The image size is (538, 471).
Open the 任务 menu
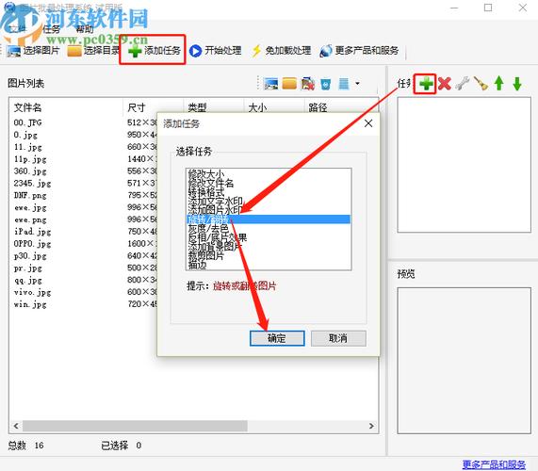[x=52, y=29]
